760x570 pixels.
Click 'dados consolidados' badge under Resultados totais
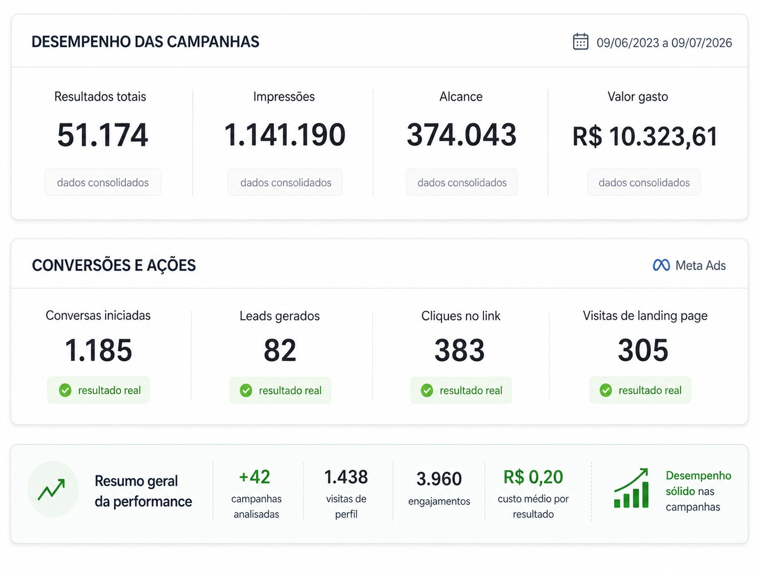pos(103,182)
